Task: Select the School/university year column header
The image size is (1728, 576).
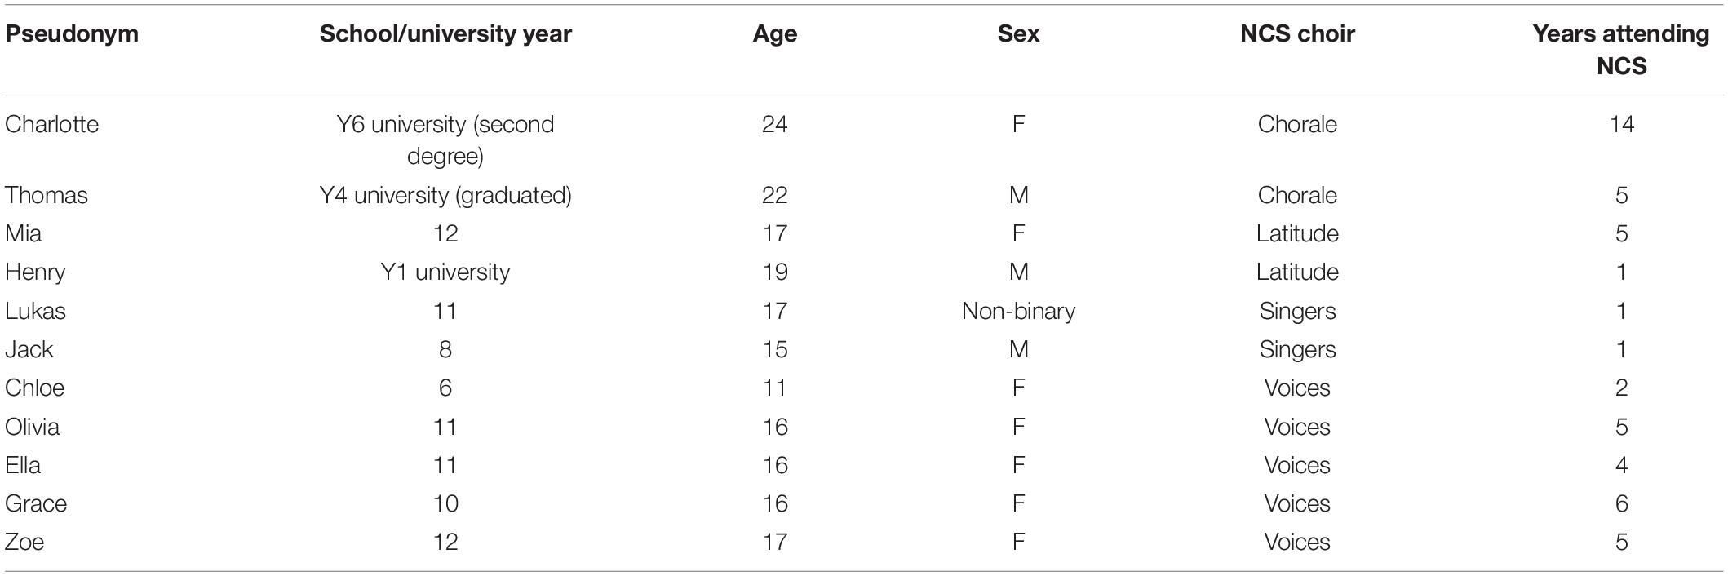Action: coord(445,34)
